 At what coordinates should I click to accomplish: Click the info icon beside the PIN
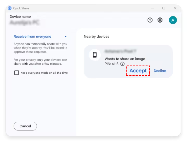pos(122,64)
